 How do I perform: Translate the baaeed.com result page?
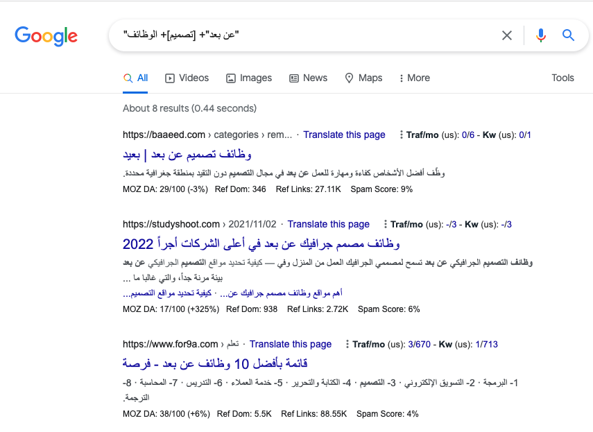(x=344, y=135)
